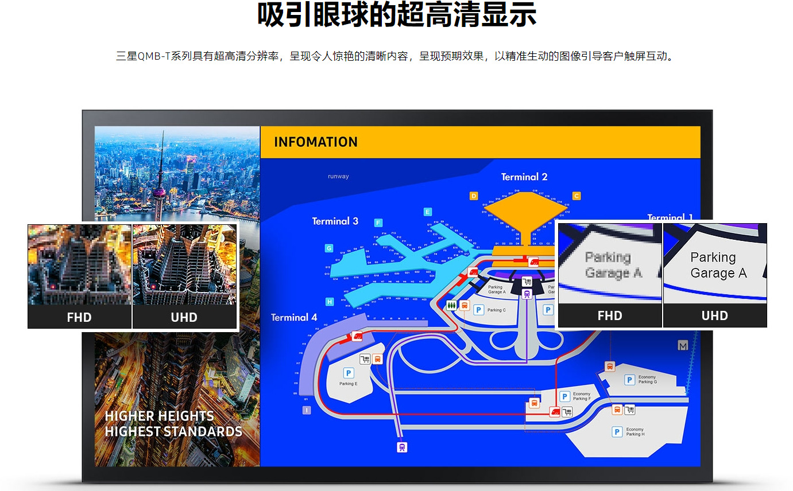Select the P icon of Economy Parking H
793x491 pixels.
coord(617,432)
